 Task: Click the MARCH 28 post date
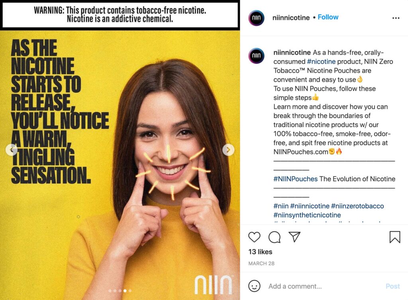[261, 263]
